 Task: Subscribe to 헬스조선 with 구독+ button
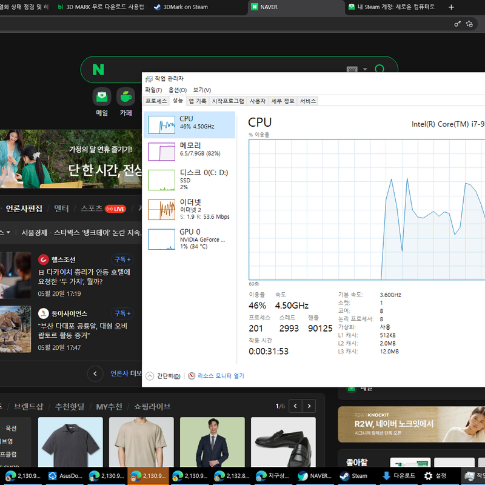122,259
